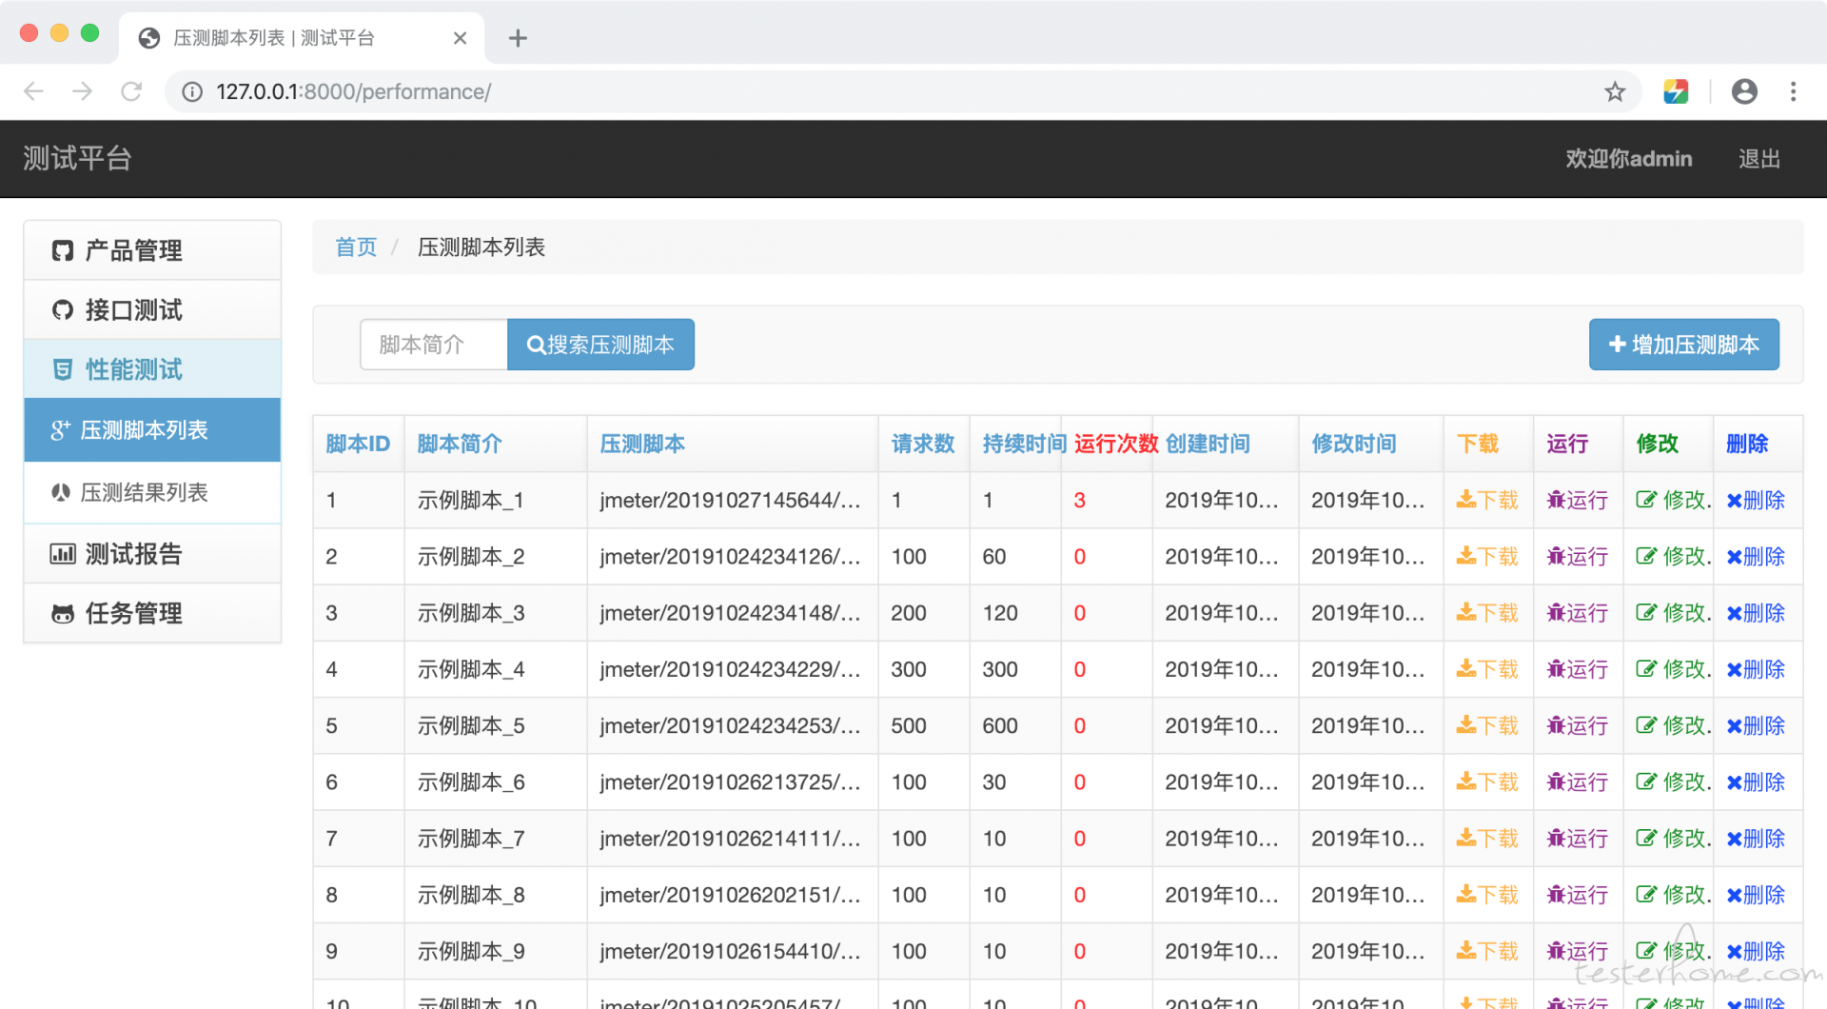Run script 示例脚本_2

[x=1578, y=557]
